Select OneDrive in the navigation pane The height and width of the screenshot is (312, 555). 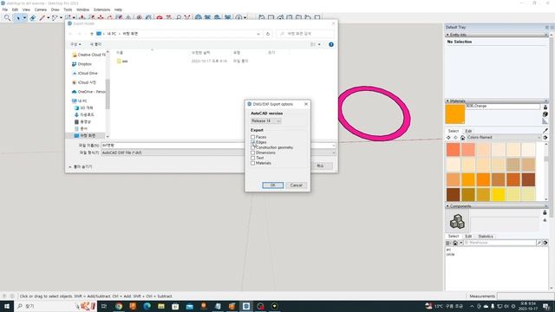pyautogui.click(x=88, y=92)
